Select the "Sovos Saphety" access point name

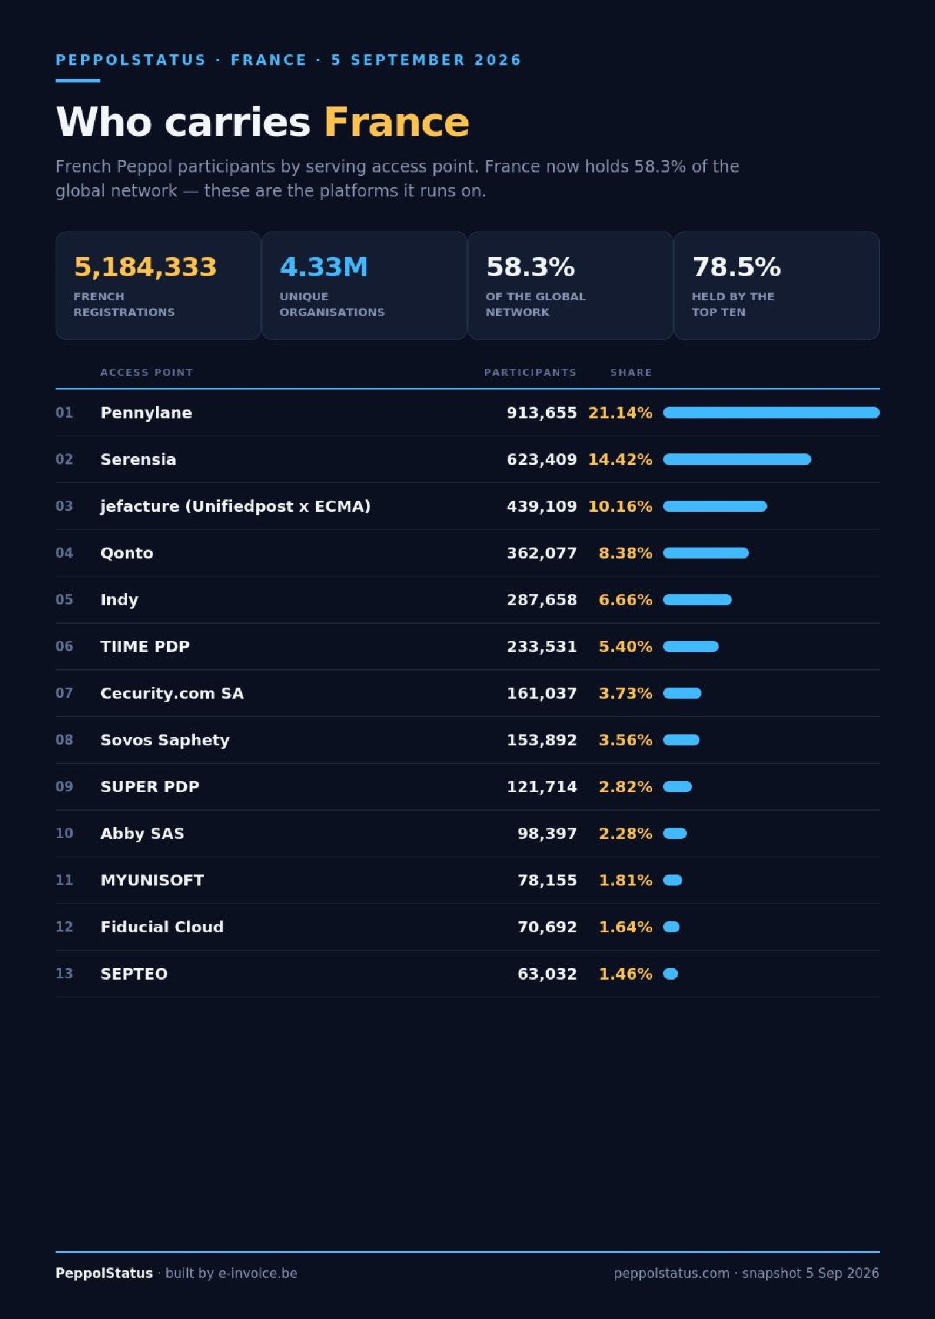click(165, 740)
